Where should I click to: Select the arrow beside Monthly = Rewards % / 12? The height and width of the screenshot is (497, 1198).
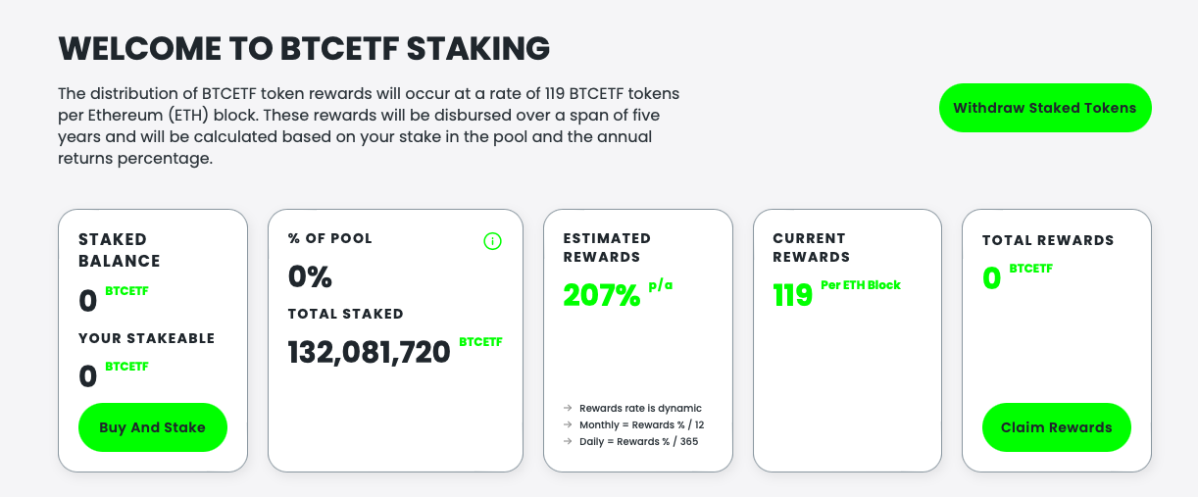tap(568, 424)
